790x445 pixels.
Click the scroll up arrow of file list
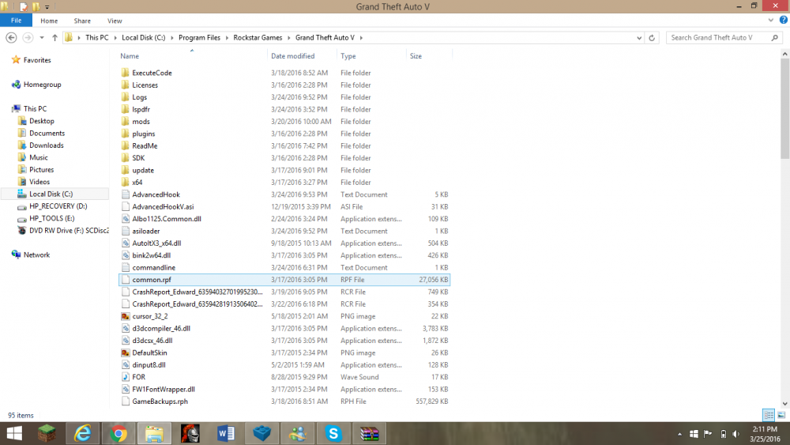tap(784, 54)
